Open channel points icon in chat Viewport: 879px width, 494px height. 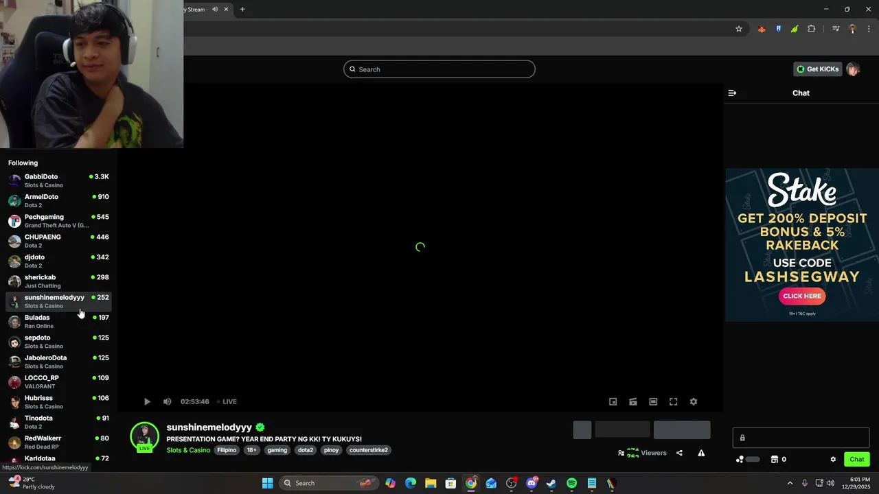[x=740, y=459]
